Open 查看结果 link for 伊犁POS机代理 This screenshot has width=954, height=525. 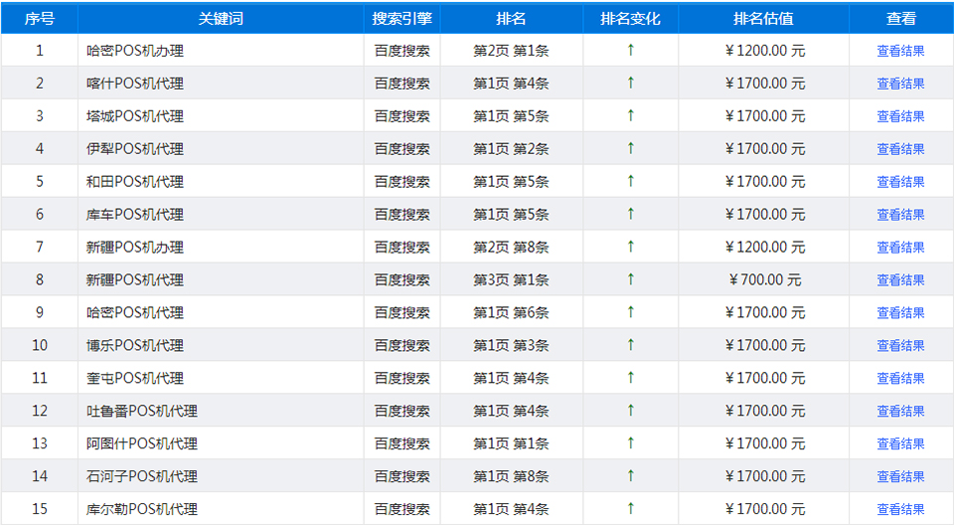point(900,148)
